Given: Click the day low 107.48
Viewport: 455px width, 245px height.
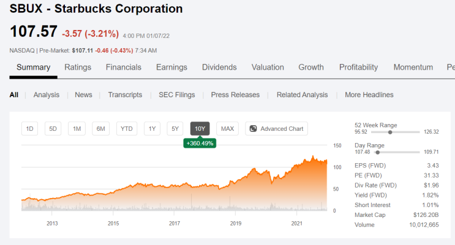Looking at the screenshot, I should (362, 152).
